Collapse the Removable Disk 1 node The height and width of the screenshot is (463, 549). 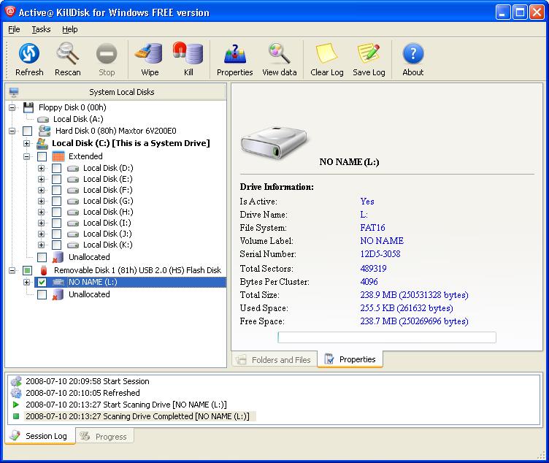coord(12,270)
